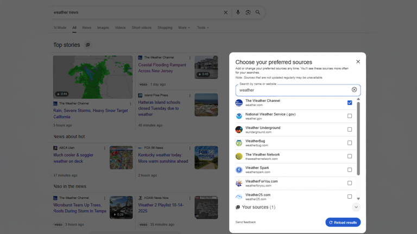The image size is (417, 234).
Task: Open options menu for FOX 56 News story
Action: 190,148
